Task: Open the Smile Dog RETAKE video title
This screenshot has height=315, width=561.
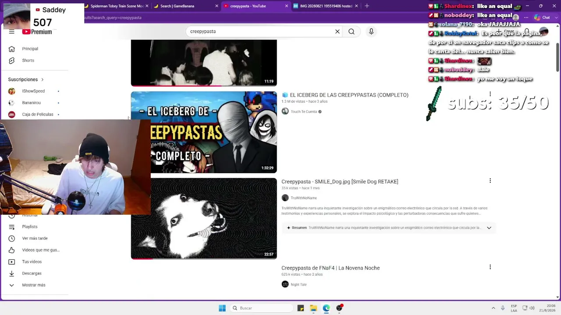Action: pos(340,182)
